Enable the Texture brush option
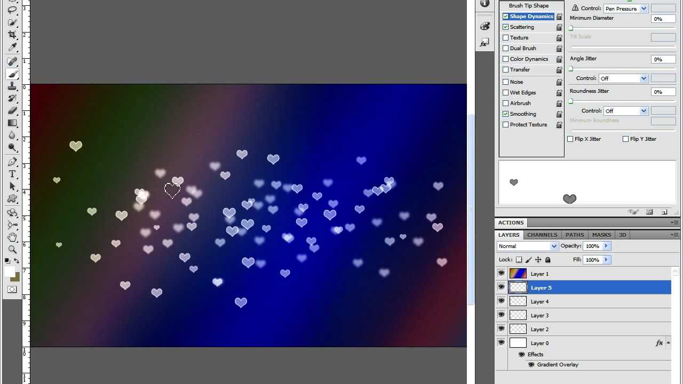683x384 pixels. (x=506, y=38)
